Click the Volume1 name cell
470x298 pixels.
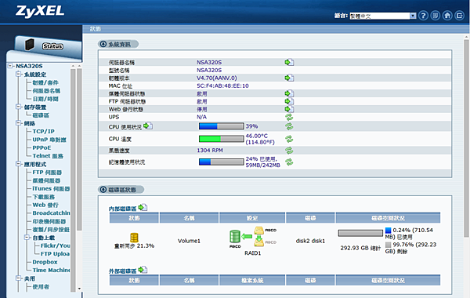pos(189,241)
